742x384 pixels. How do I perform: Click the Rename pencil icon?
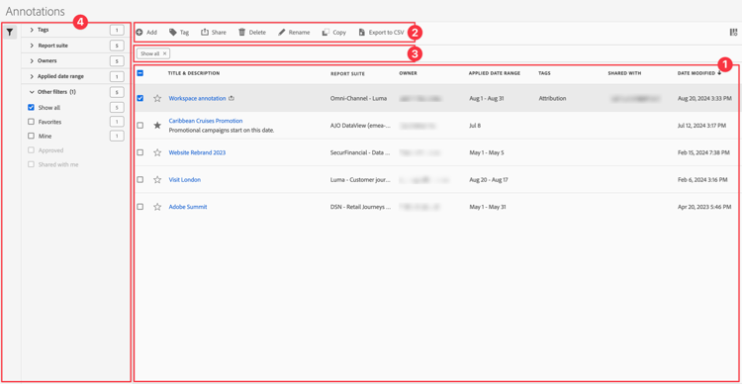coord(282,33)
